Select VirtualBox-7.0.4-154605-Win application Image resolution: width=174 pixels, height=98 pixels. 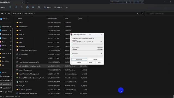(28, 94)
